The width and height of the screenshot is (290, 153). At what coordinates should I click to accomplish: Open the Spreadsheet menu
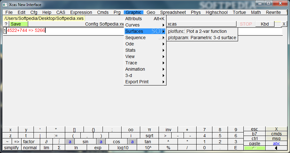[x=173, y=12]
